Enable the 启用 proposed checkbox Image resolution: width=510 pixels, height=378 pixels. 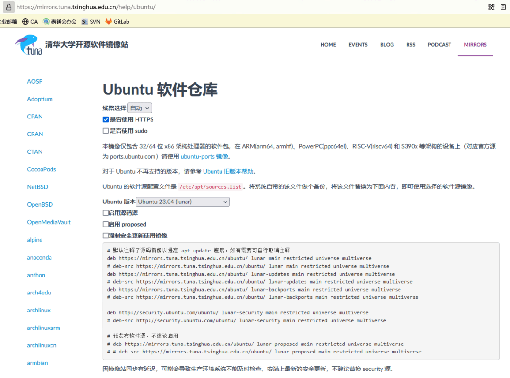pyautogui.click(x=106, y=224)
